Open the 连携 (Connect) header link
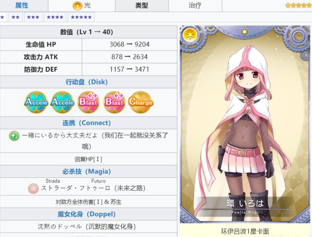Viewport: 312px width, 237px height. 86,123
